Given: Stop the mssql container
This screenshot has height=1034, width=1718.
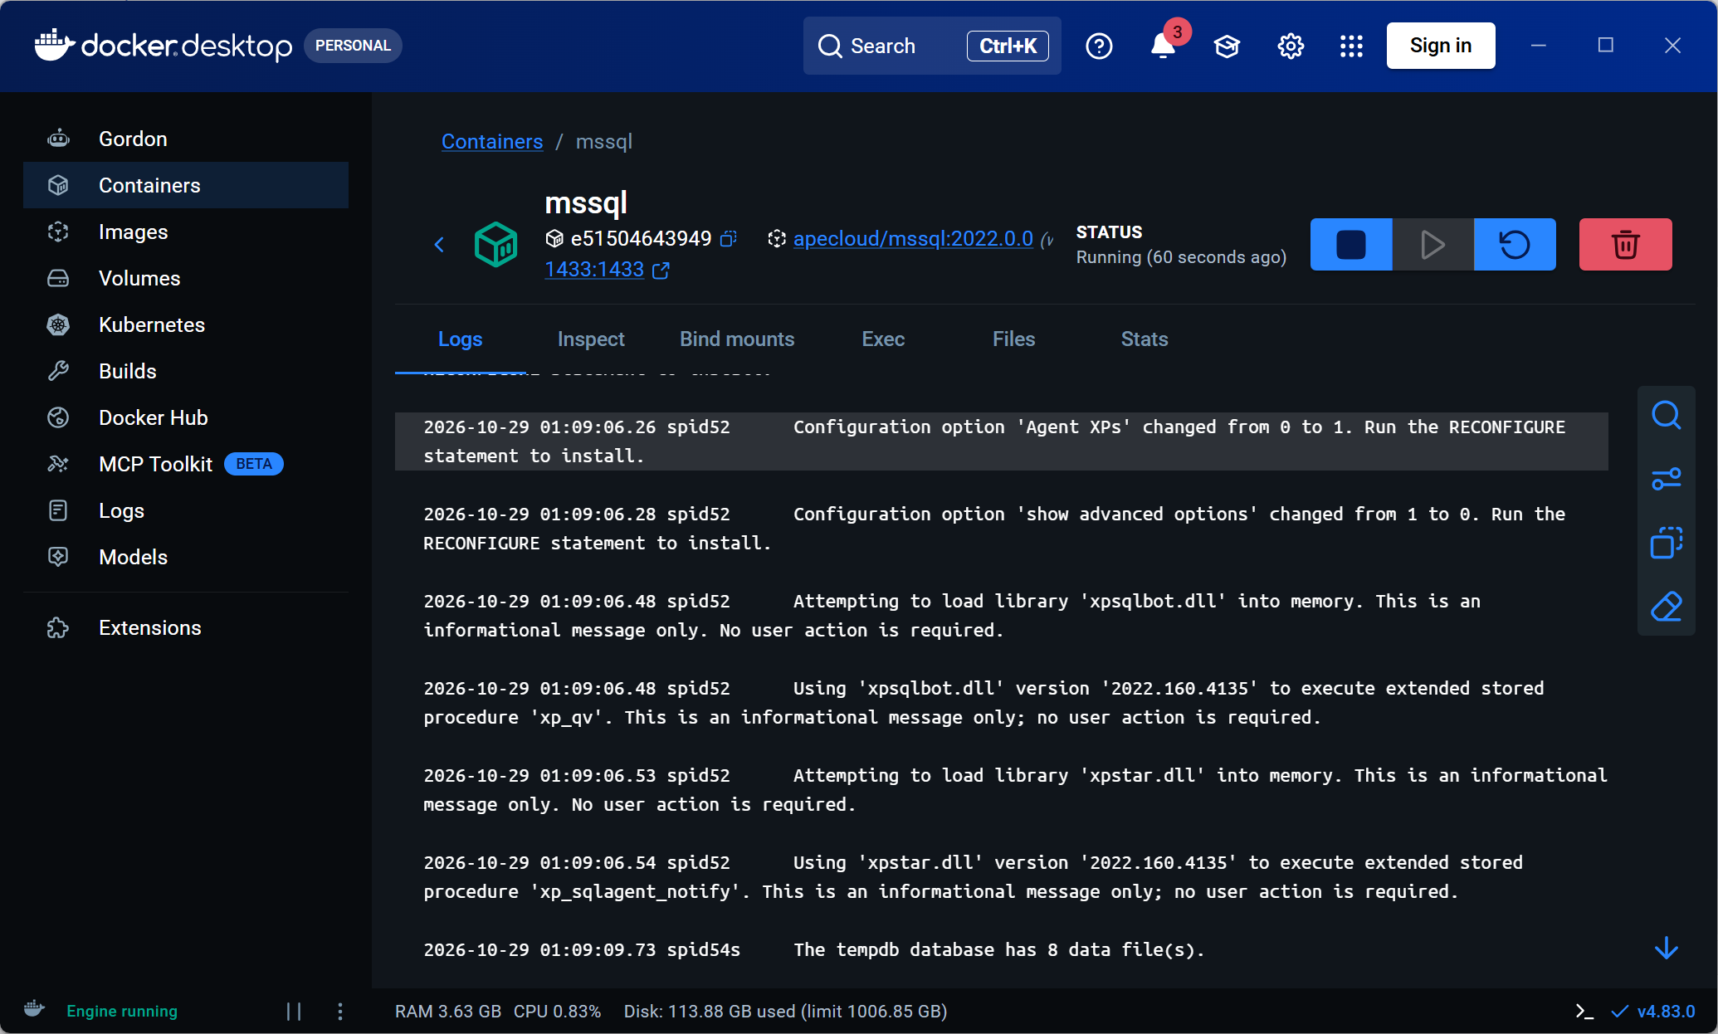Looking at the screenshot, I should 1351,245.
